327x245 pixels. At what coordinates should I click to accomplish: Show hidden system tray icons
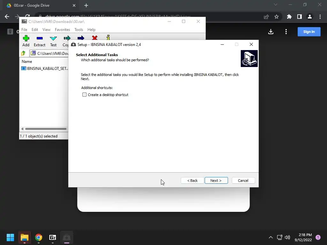click(271, 237)
